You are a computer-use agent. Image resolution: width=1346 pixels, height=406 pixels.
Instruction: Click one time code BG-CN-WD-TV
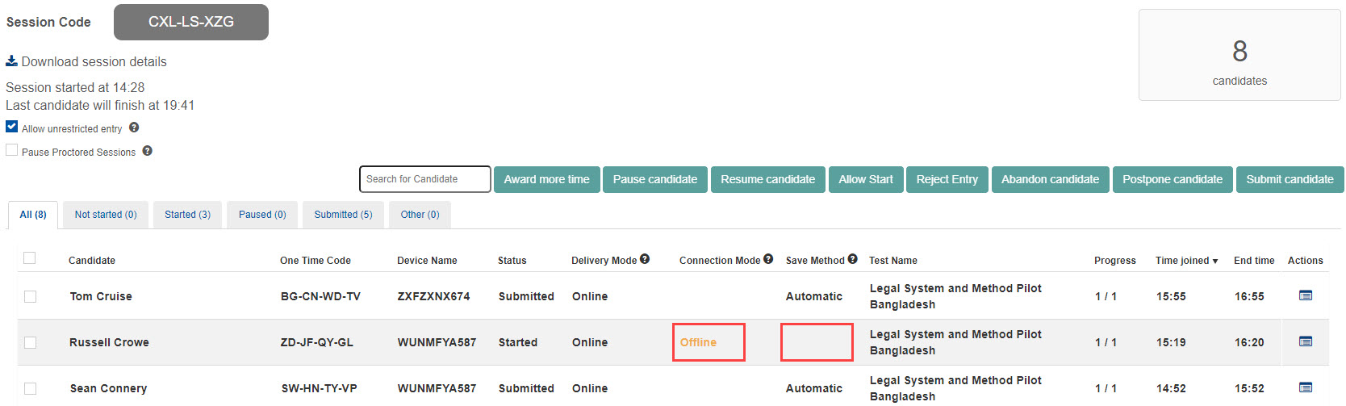[x=320, y=296]
